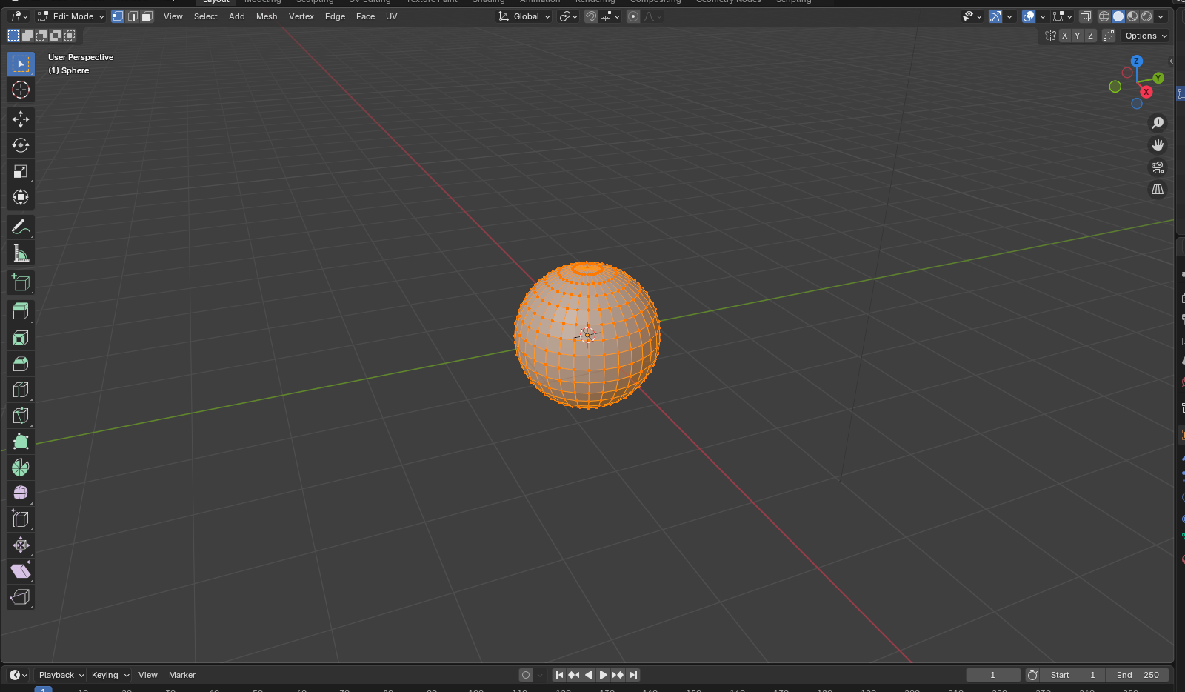Viewport: 1185px width, 692px height.
Task: Enable vertex select mode
Action: pos(118,16)
